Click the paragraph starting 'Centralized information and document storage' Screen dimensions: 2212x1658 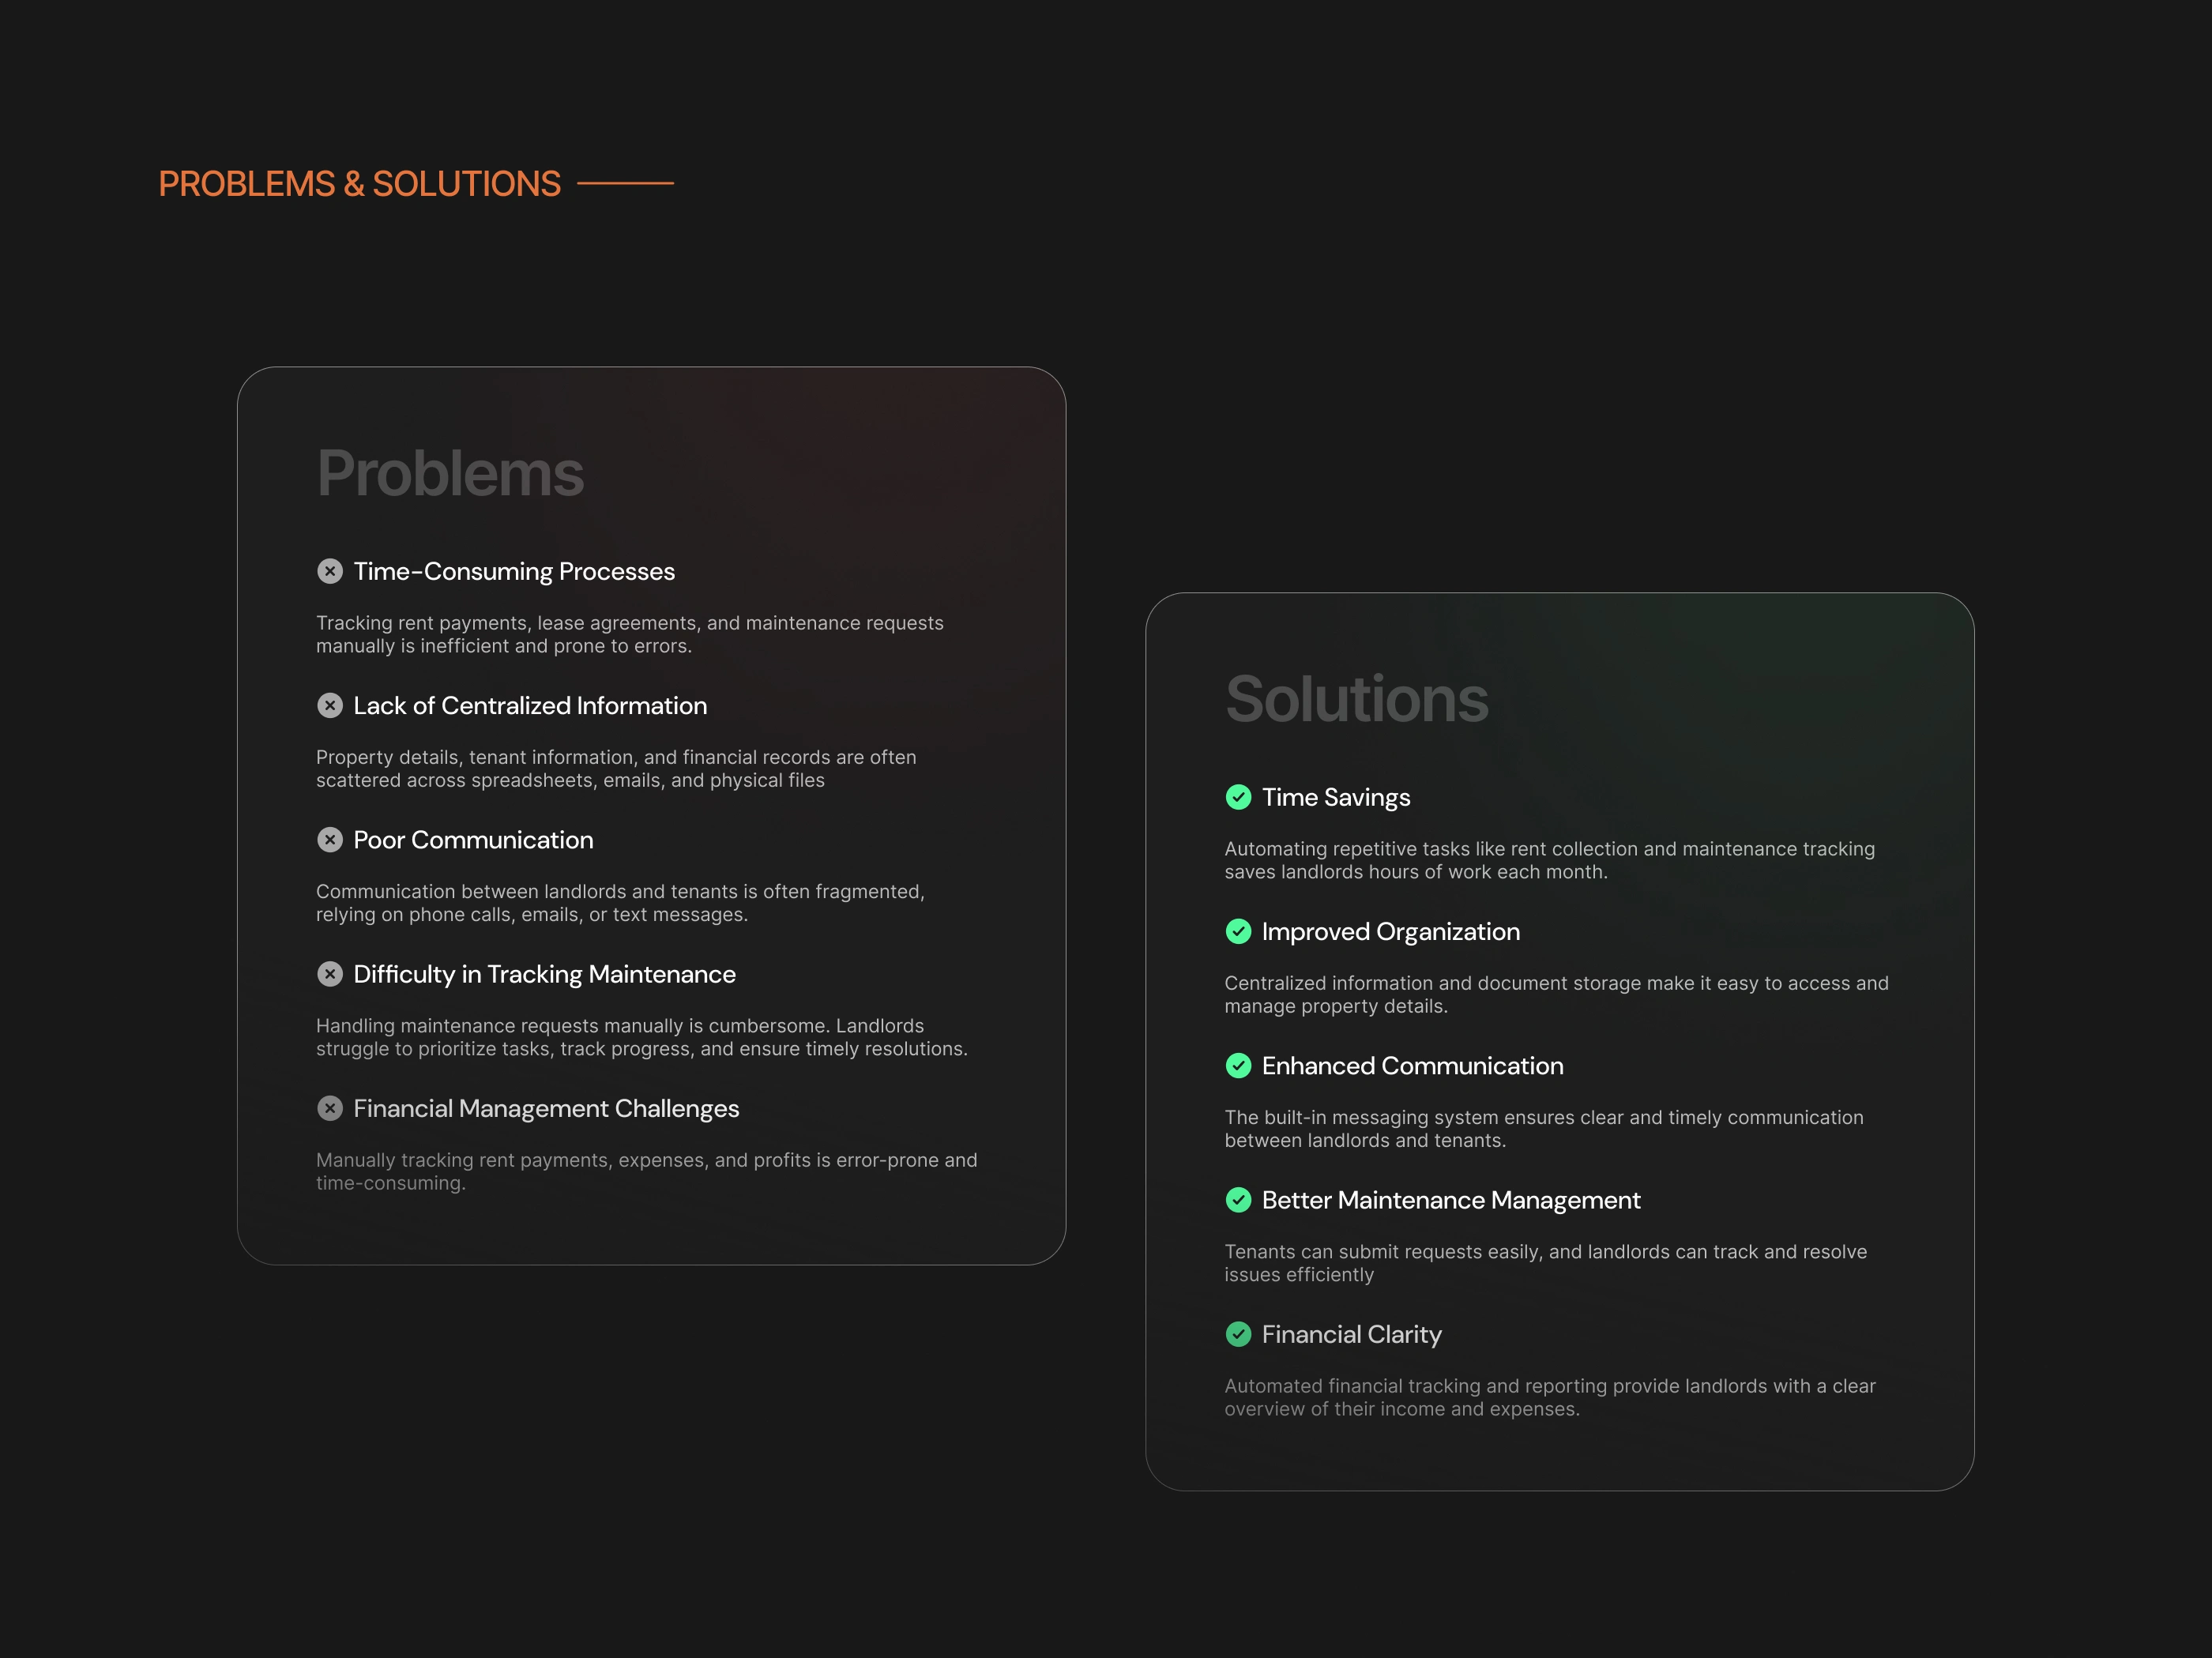click(1556, 994)
